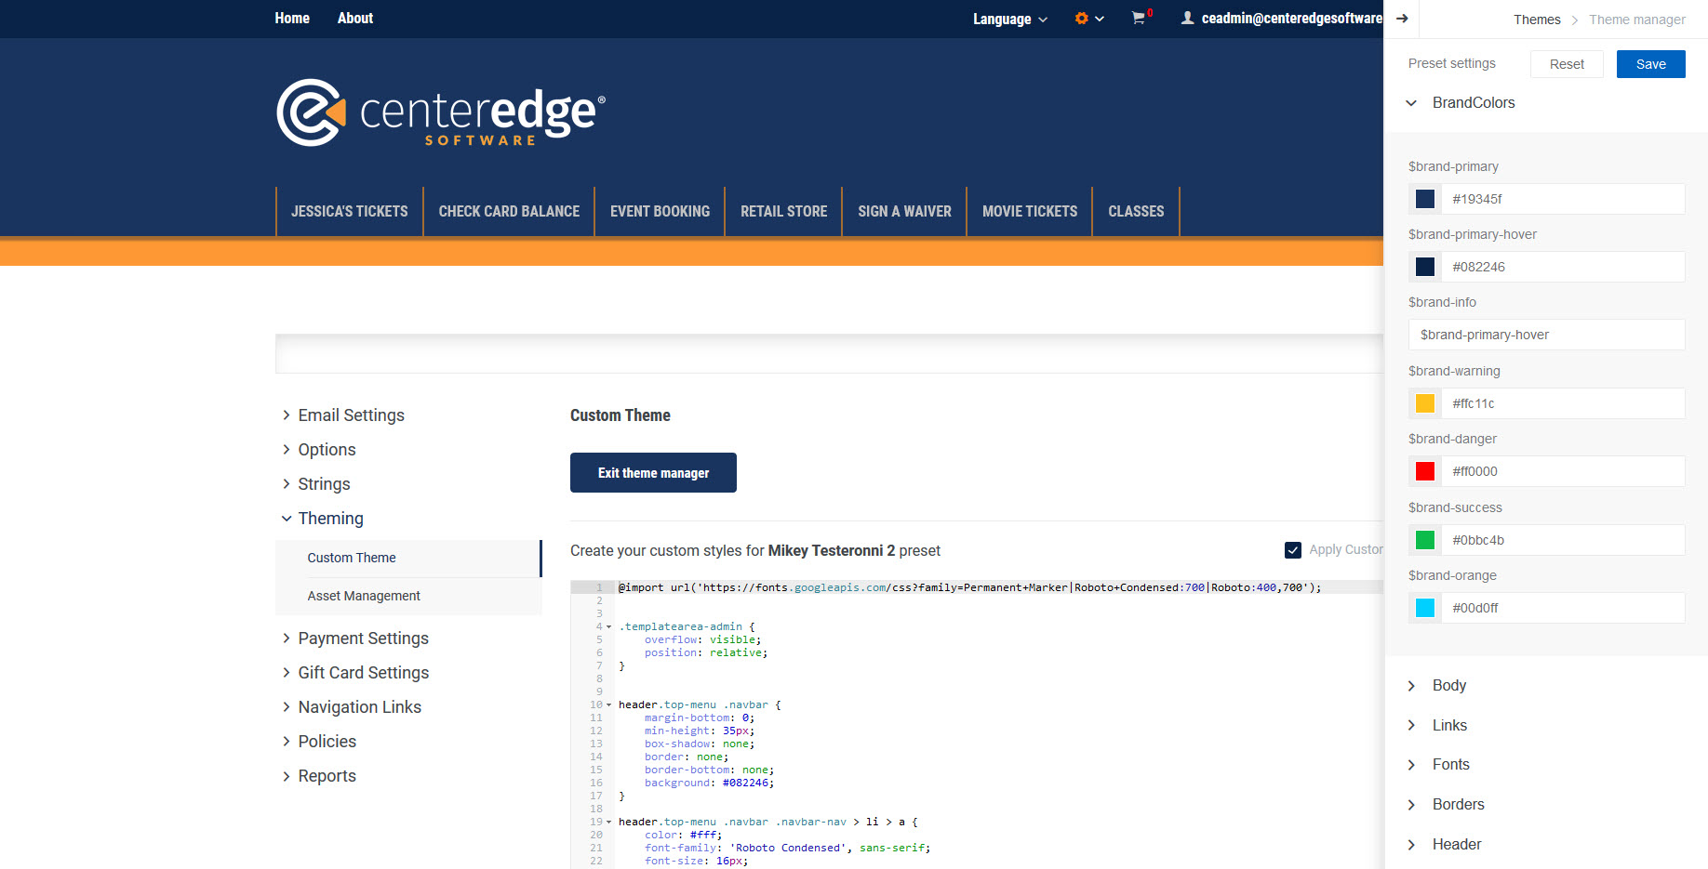Expand Gift Card Settings section

pyautogui.click(x=355, y=673)
